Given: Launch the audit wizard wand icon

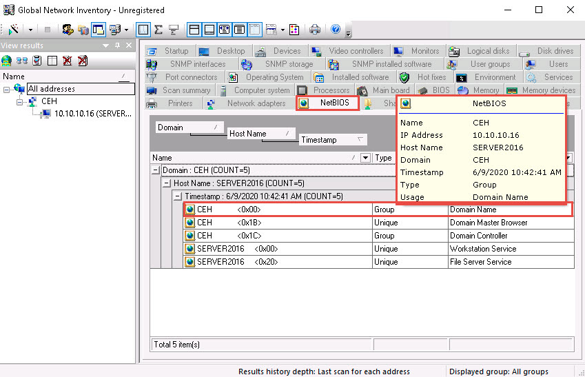Looking at the screenshot, I should pos(14,30).
